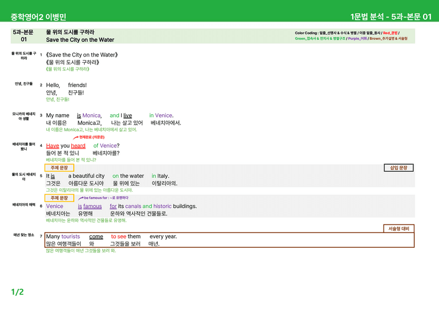Screen dimensions: 439x310
Task: Click the red underlined word 'heard' in sentence 4
Action: point(78,146)
